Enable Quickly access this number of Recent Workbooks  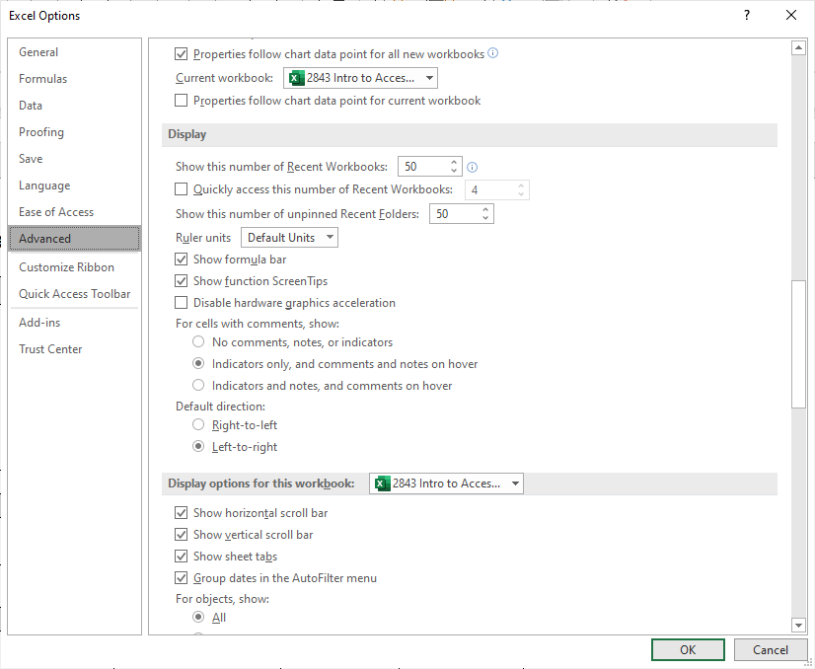pos(182,188)
